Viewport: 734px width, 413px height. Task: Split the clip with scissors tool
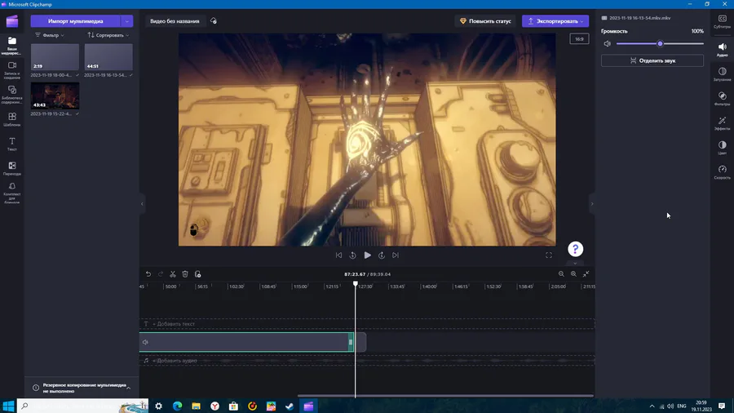point(173,274)
